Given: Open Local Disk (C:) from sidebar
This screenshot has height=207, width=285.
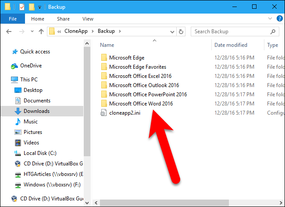Looking at the screenshot, I should point(39,153).
